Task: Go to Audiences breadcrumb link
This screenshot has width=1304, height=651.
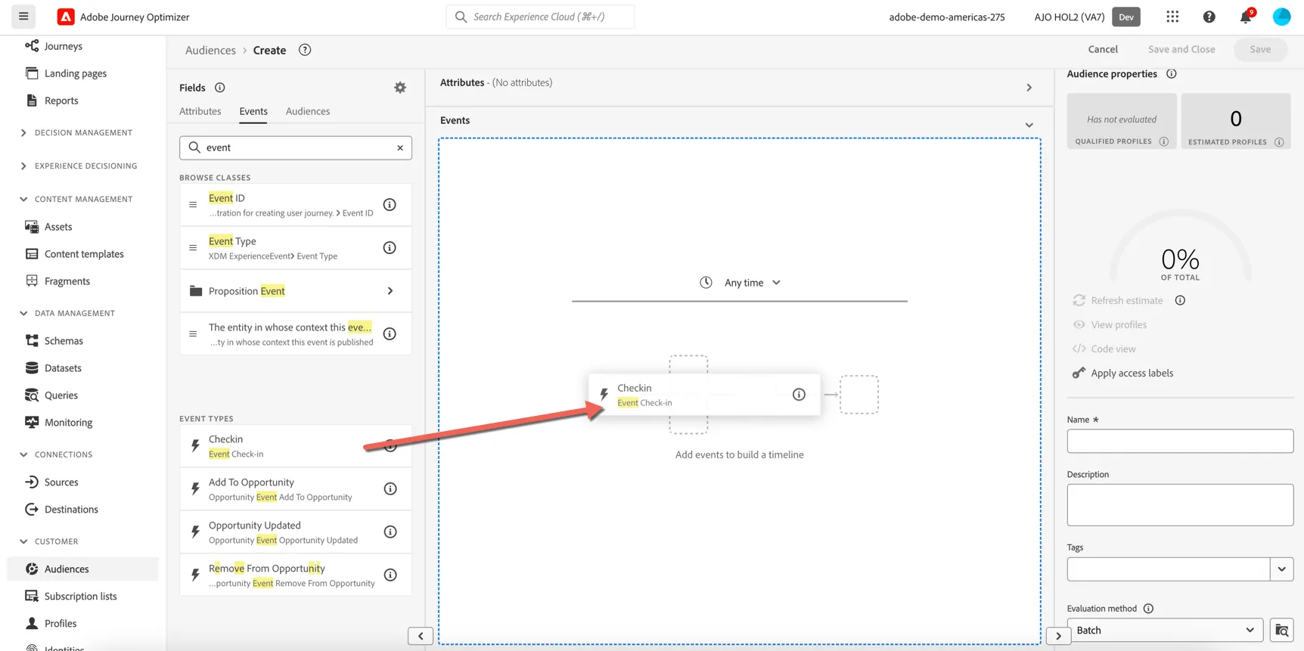Action: [210, 50]
